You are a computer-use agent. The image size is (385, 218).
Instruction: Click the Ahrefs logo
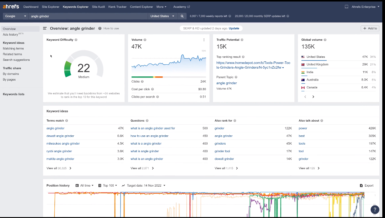coord(11,7)
